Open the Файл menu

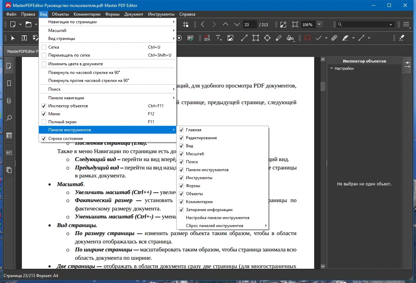tap(11, 14)
